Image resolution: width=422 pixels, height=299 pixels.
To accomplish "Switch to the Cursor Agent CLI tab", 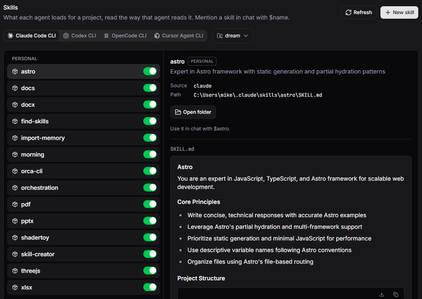I will coord(179,36).
